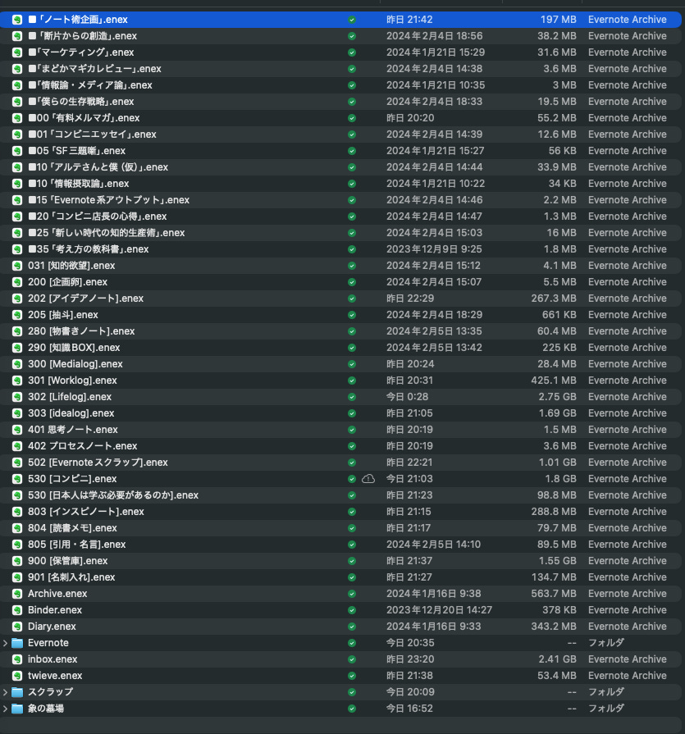Click the file icon beside 804 [読書メモ].enex

[17, 528]
